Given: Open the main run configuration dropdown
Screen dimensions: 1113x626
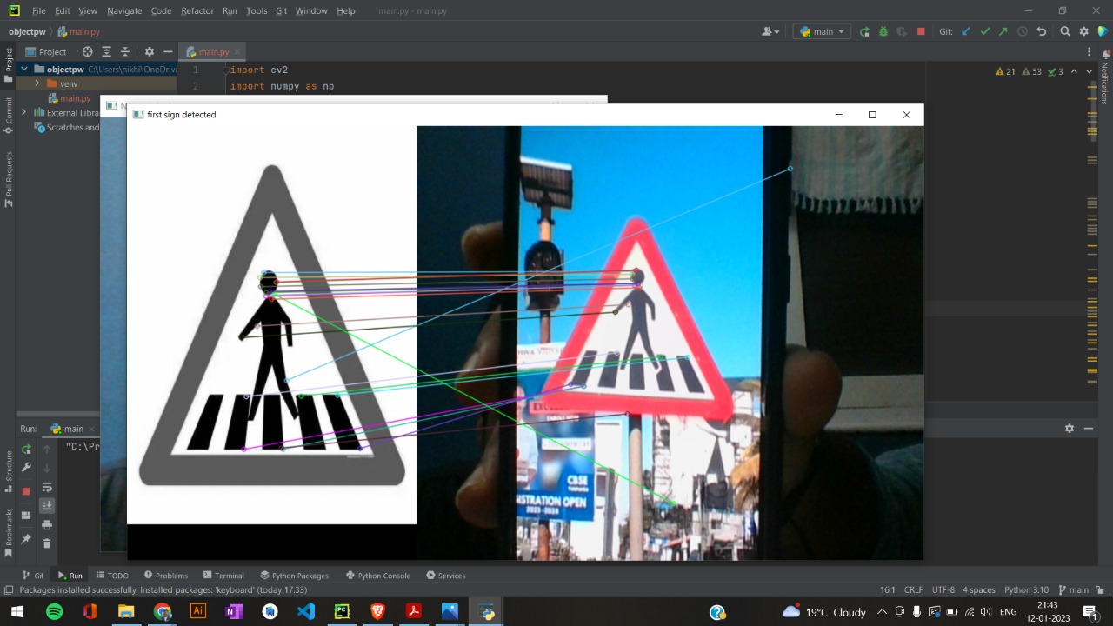Looking at the screenshot, I should pyautogui.click(x=821, y=31).
